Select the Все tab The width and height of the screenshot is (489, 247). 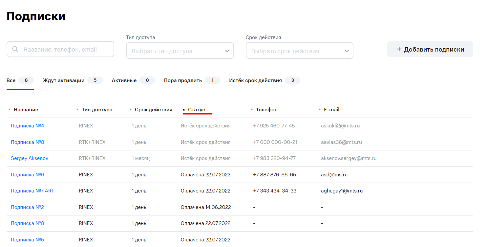[20, 80]
